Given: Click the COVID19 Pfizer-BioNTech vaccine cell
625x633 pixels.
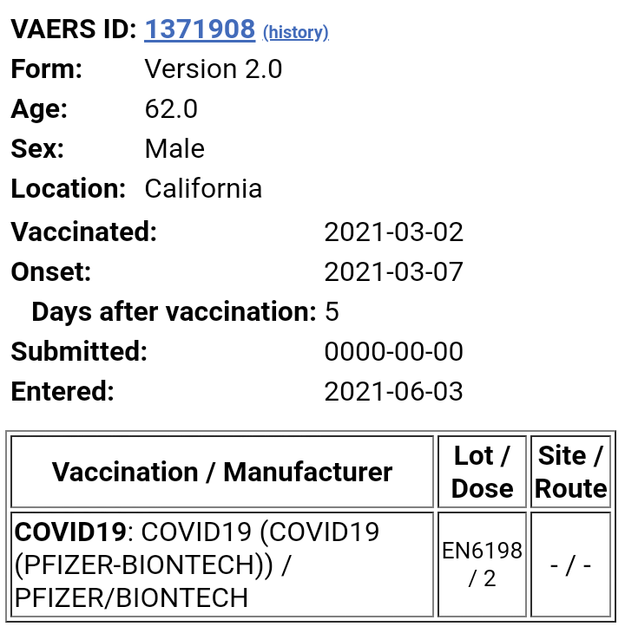Looking at the screenshot, I should click(222, 564).
